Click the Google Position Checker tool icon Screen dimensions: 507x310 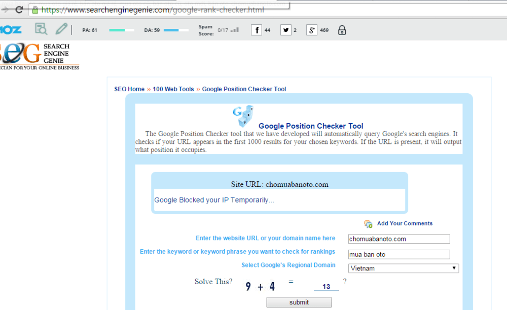(x=243, y=115)
